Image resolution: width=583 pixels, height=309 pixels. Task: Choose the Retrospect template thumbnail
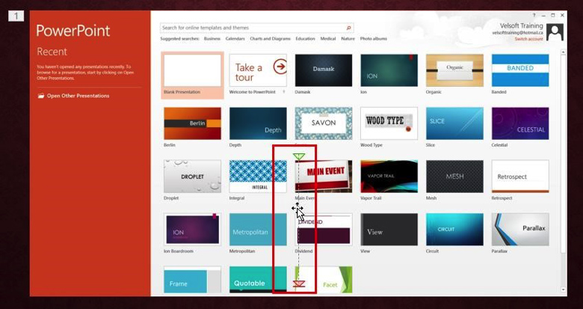click(520, 177)
